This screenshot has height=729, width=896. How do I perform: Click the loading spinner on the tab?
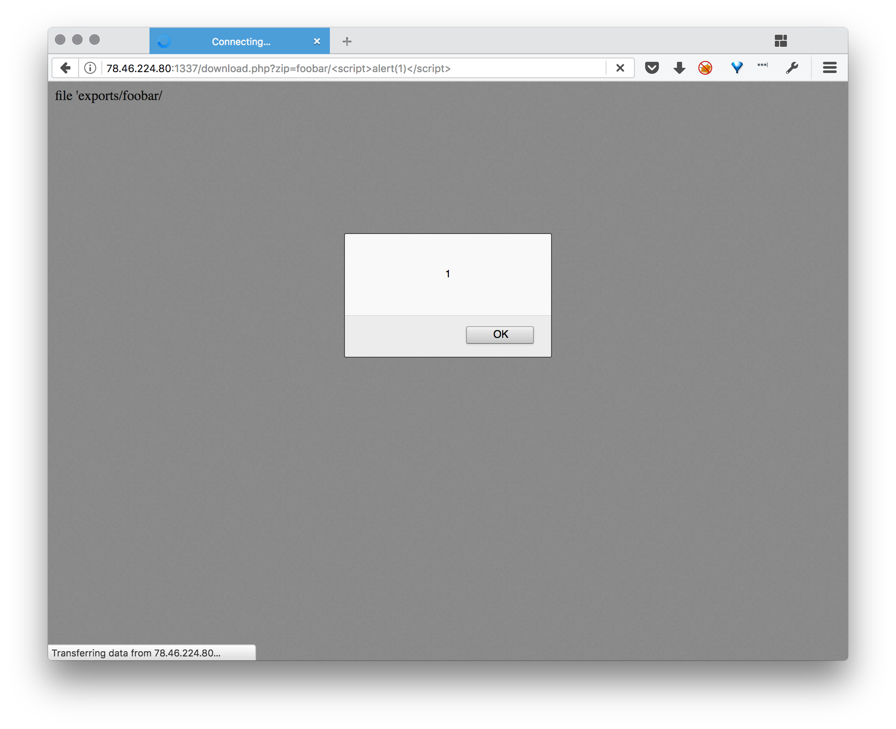(164, 42)
